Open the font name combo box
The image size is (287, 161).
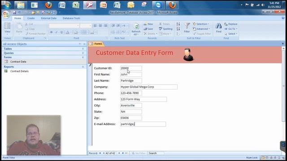coord(64,26)
